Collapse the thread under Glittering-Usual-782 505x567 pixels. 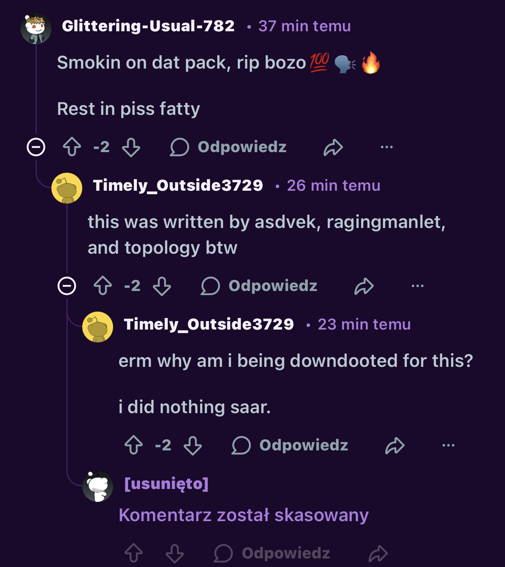36,147
